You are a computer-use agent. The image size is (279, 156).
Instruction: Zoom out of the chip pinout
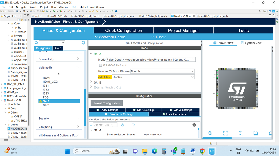[x=240, y=133]
